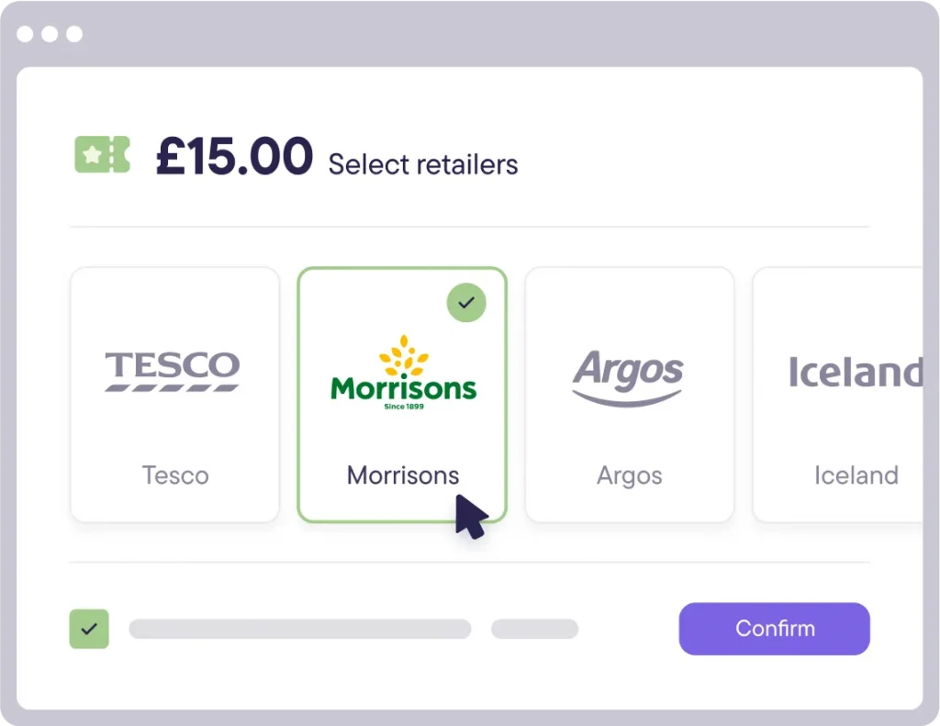940x726 pixels.
Task: Click the Morrisons logo with yellow leaves
Action: tap(404, 373)
